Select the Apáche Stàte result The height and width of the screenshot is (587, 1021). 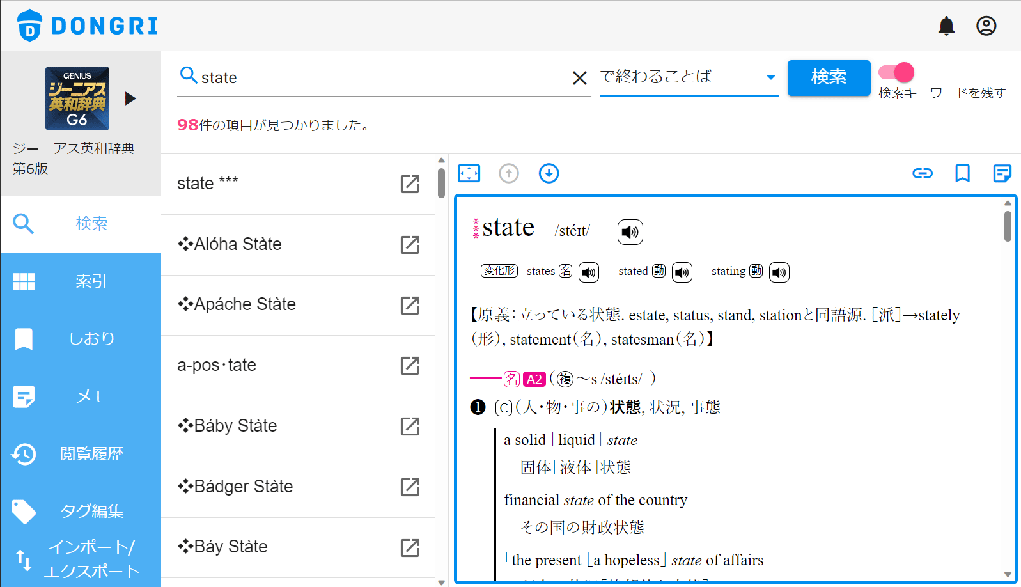click(x=298, y=306)
